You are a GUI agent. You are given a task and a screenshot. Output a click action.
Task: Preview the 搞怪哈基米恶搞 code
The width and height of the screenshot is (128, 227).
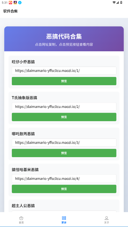click(64, 189)
